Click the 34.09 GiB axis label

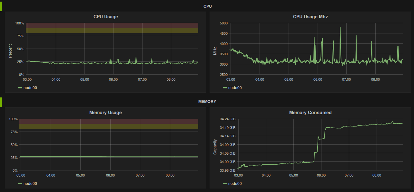pos(228,145)
